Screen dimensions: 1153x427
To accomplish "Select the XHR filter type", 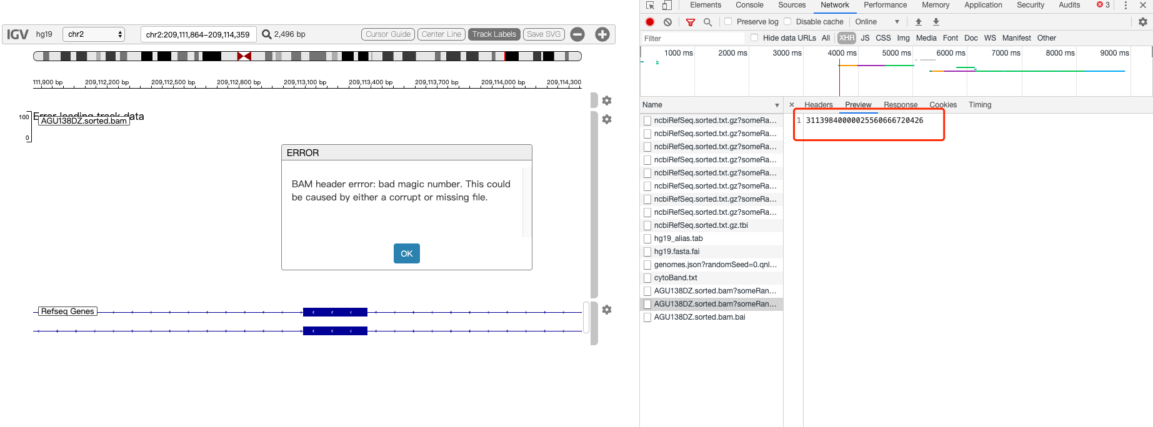I will point(847,38).
